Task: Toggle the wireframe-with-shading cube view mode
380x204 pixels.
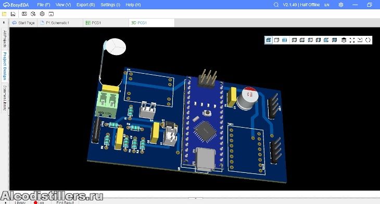Action: point(269,40)
